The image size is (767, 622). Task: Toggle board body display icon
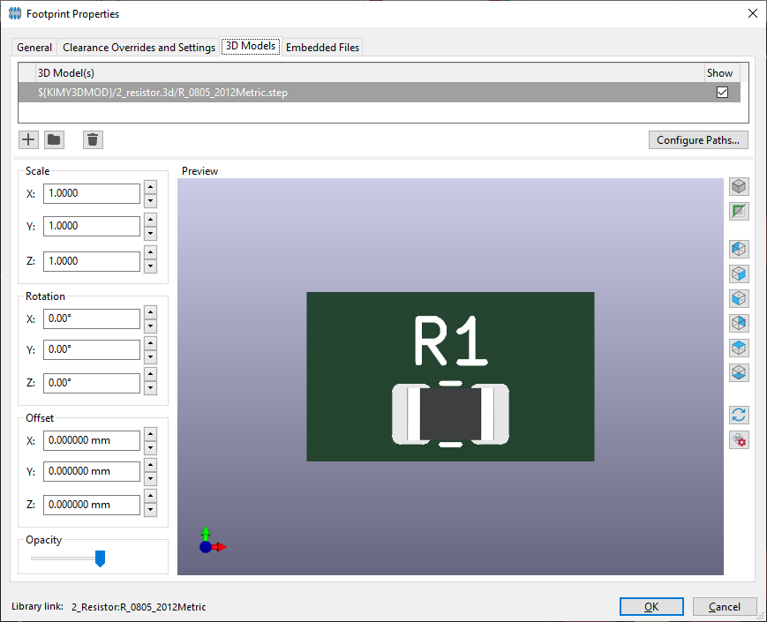(x=740, y=212)
